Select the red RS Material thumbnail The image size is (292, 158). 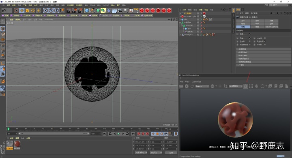point(17,145)
